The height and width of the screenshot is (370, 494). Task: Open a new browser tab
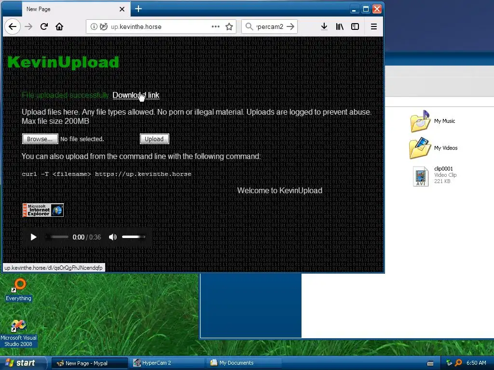click(x=138, y=9)
